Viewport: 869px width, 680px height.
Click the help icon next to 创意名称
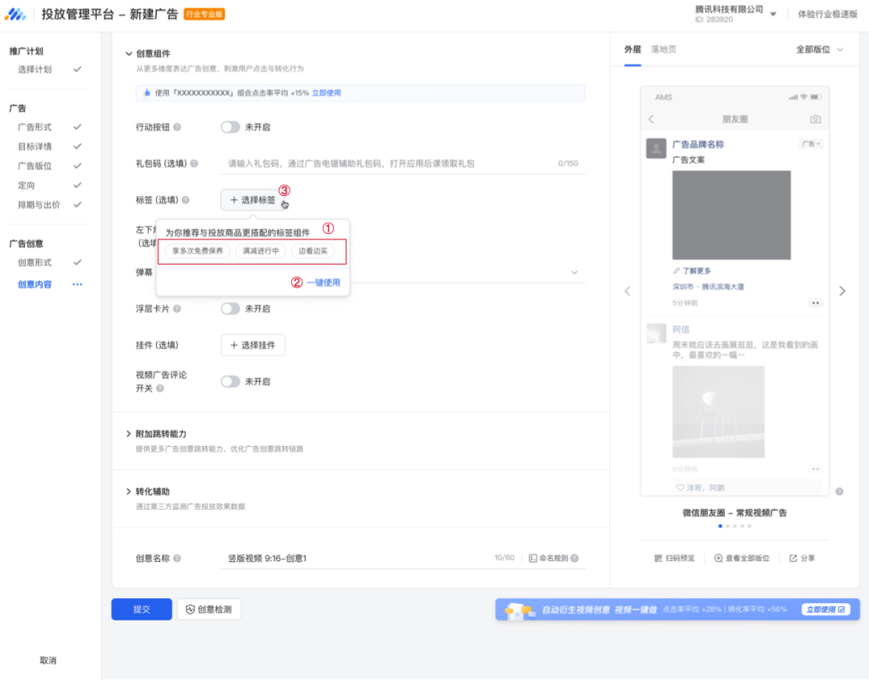point(177,558)
